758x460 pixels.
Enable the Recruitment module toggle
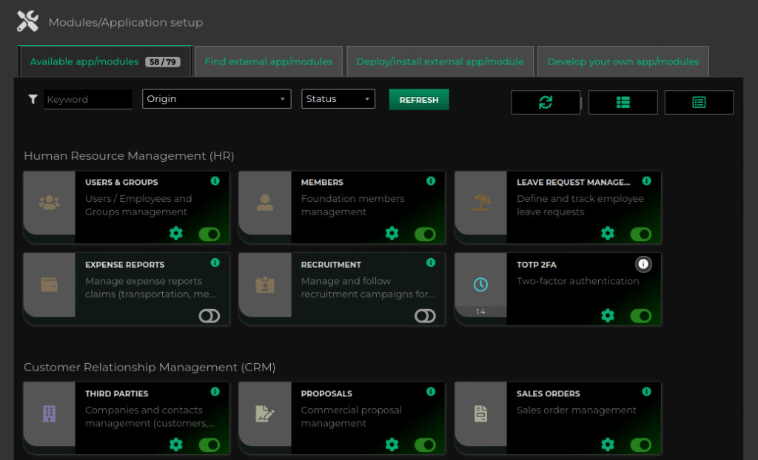tap(425, 317)
